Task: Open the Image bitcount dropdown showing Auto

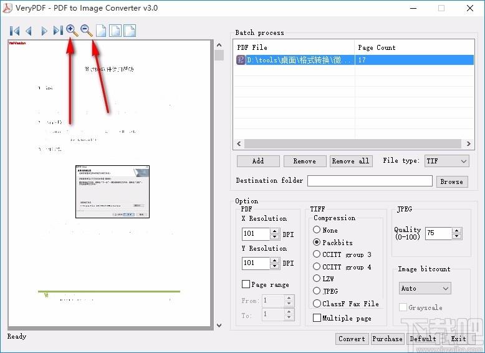Action: coord(425,288)
